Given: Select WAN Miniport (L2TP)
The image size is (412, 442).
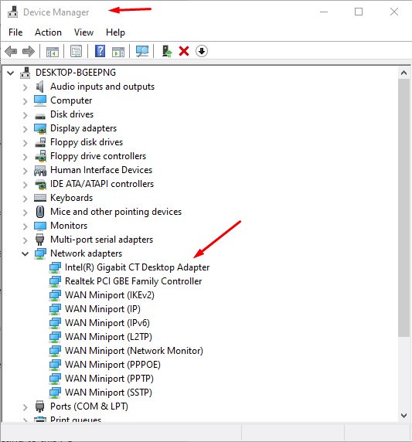Looking at the screenshot, I should pos(108,337).
